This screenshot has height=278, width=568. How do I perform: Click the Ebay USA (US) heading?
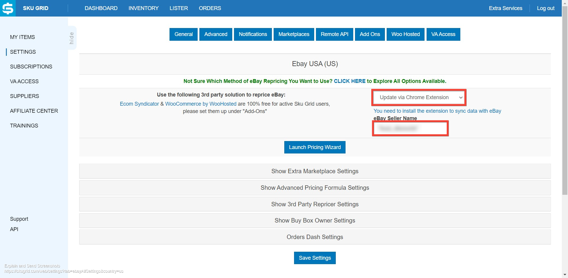click(x=315, y=64)
